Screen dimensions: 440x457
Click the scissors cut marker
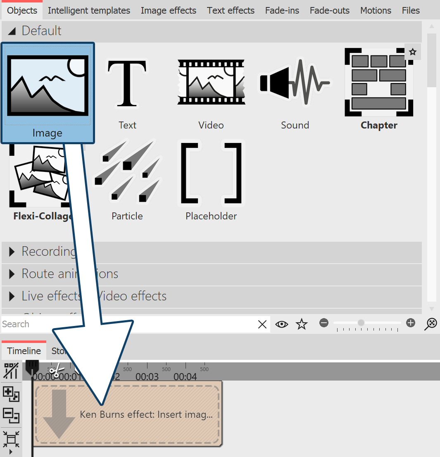tap(57, 370)
